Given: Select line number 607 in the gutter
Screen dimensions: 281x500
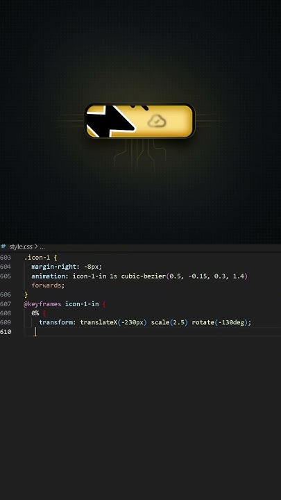Looking at the screenshot, I should tap(6, 304).
